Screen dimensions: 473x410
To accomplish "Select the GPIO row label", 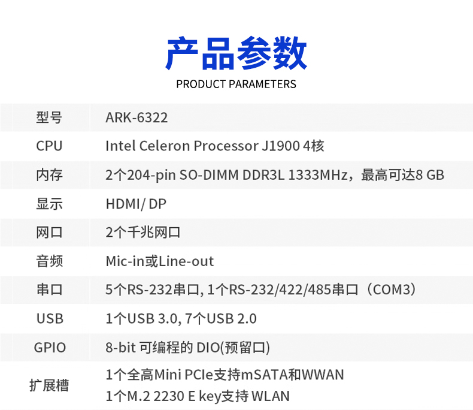I will click(x=49, y=348).
